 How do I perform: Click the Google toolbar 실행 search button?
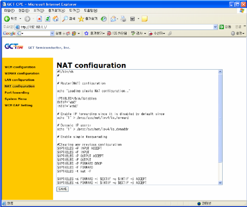click(58, 33)
